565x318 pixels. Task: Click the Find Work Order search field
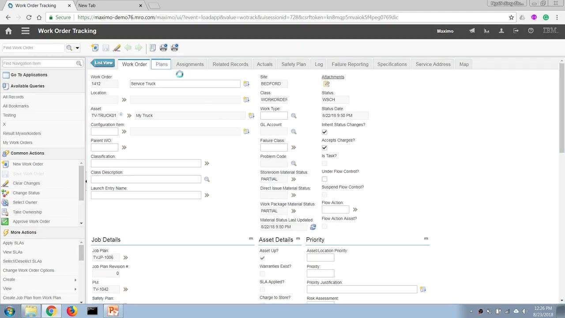(34, 48)
